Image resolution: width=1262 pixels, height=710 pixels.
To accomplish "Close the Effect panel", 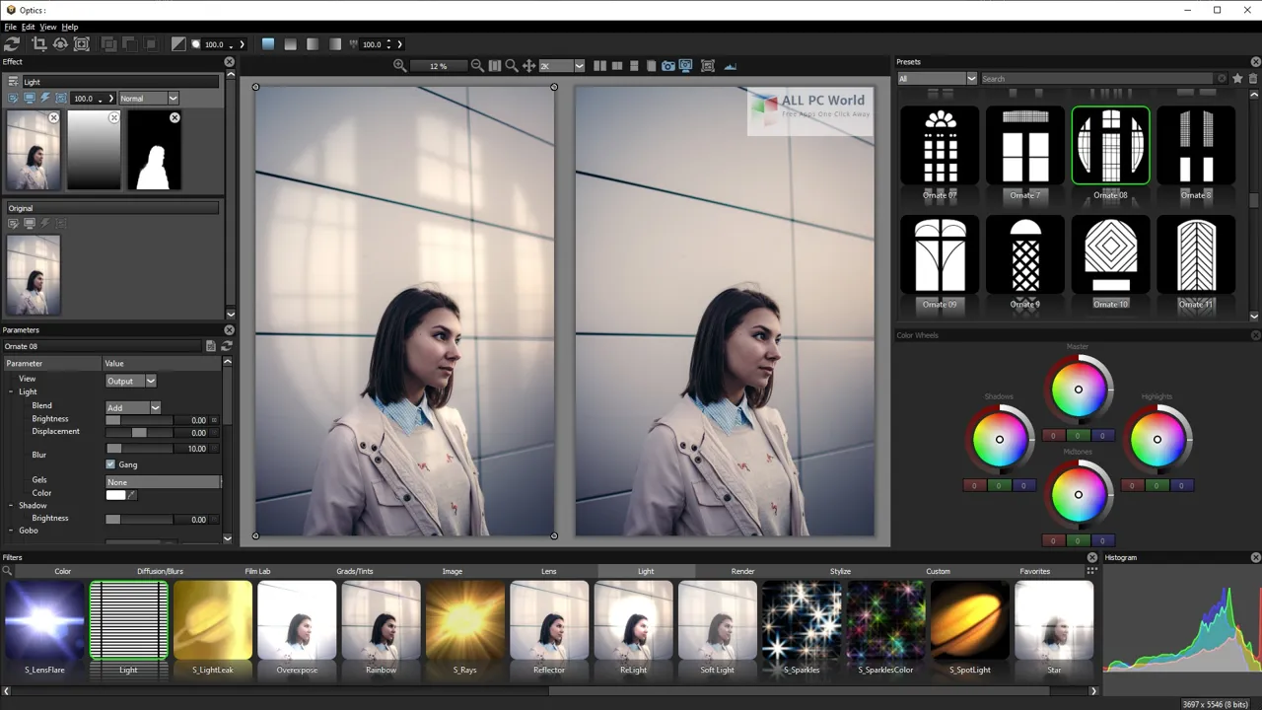I will click(x=229, y=62).
